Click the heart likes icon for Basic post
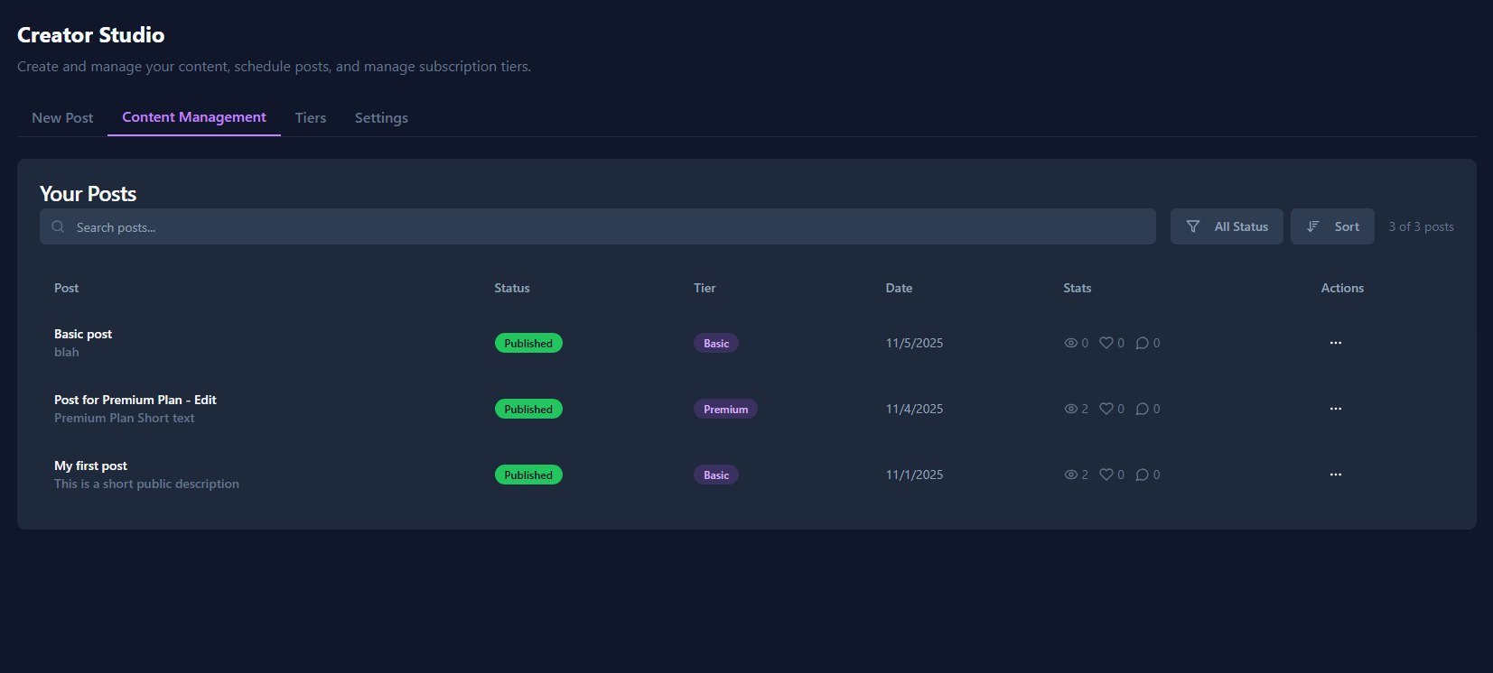This screenshot has width=1493, height=673. (x=1106, y=343)
